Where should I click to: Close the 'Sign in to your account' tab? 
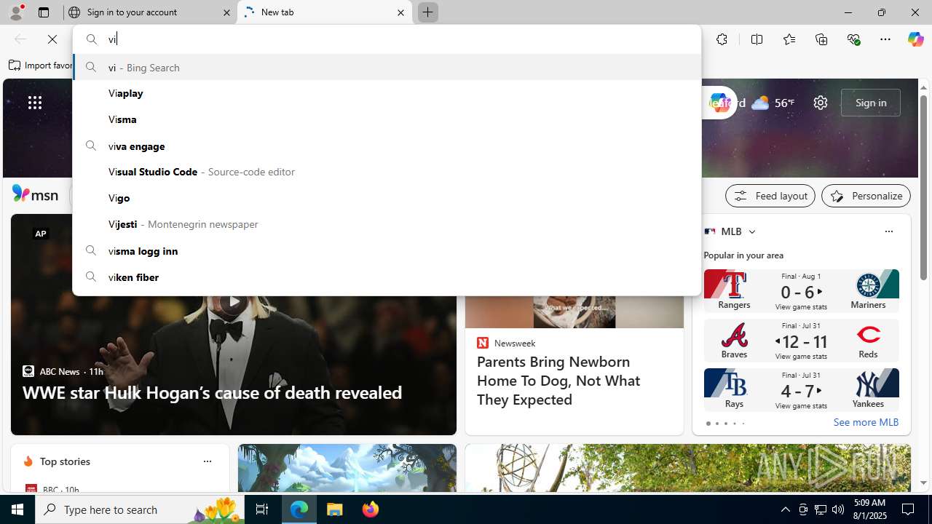point(226,12)
